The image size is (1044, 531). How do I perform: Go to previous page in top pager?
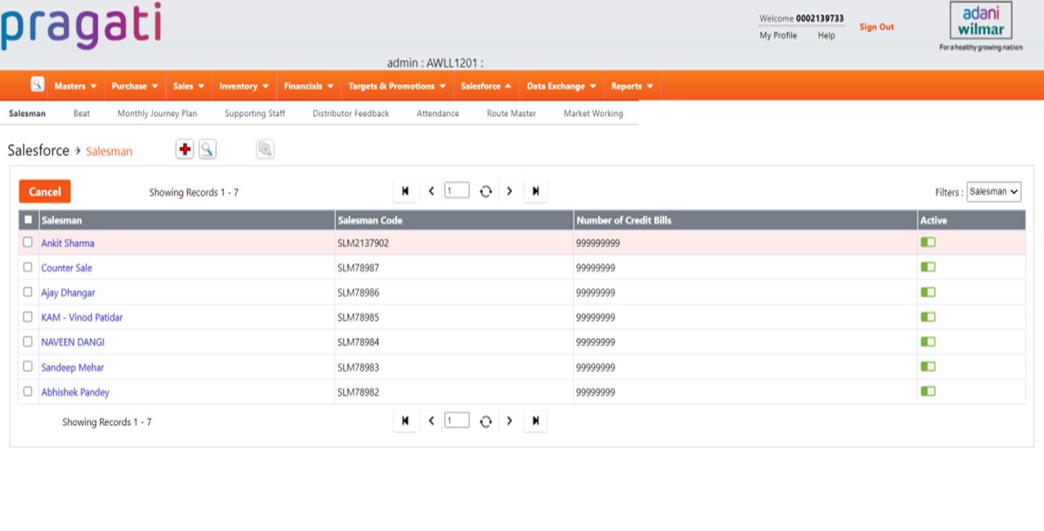point(431,191)
